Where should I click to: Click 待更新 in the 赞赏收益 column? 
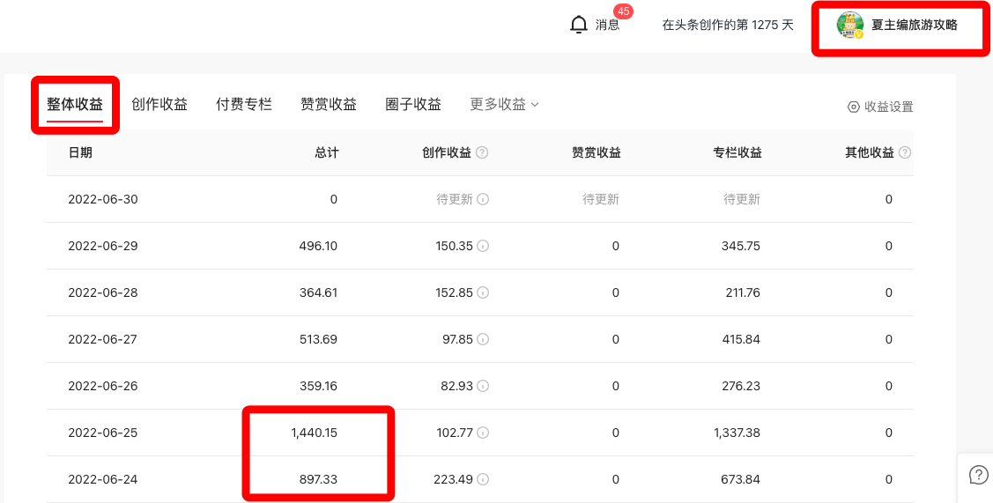pos(601,200)
